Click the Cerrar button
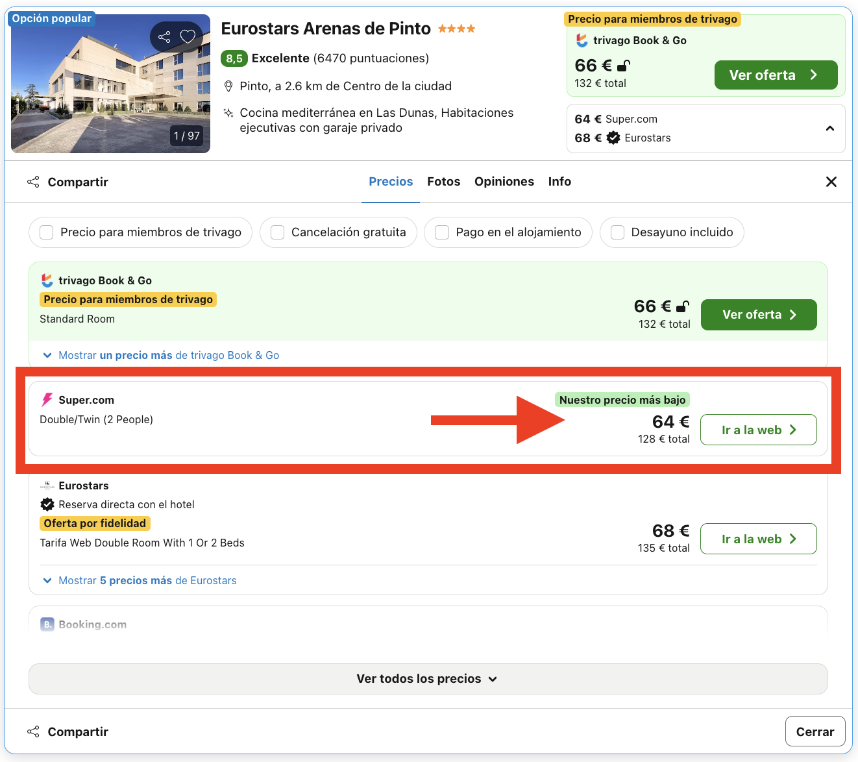 pyautogui.click(x=815, y=731)
